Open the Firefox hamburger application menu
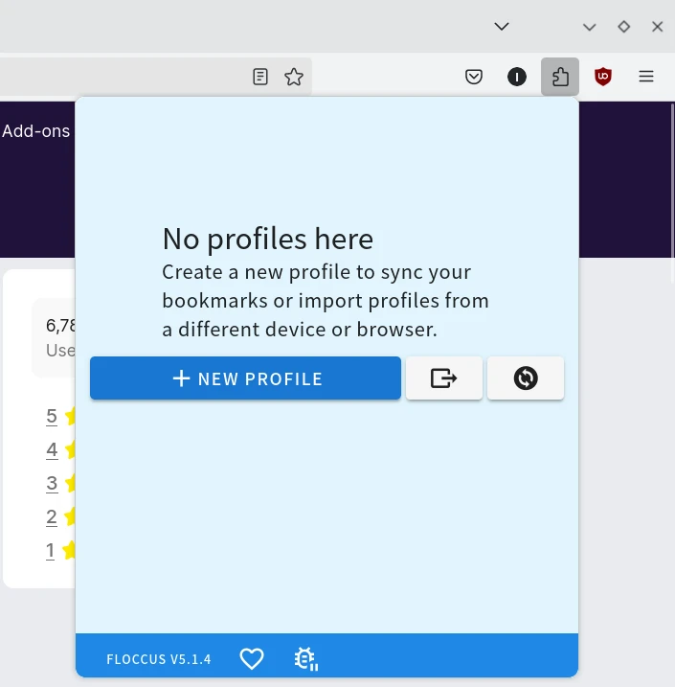 (x=646, y=77)
